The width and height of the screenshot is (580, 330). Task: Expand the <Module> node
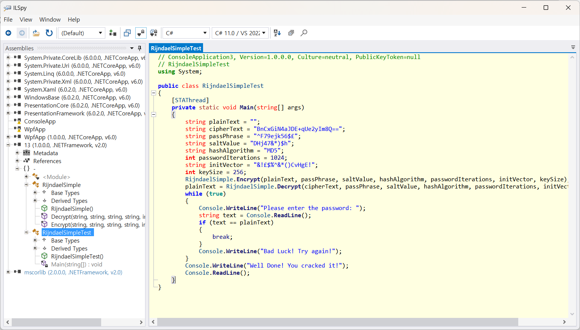coord(26,177)
